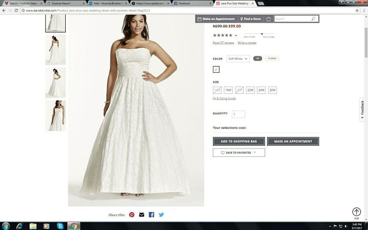Share the dress on Pinterest
Viewport: 368px width, 230px height.
point(131,215)
